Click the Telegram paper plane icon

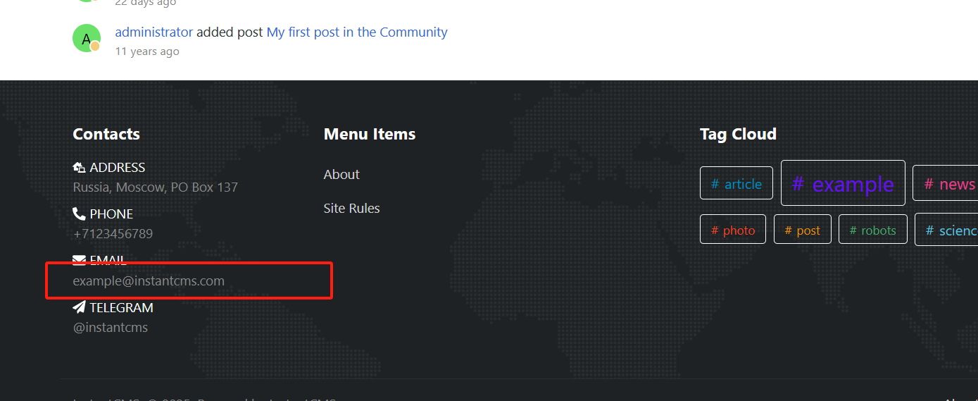79,307
